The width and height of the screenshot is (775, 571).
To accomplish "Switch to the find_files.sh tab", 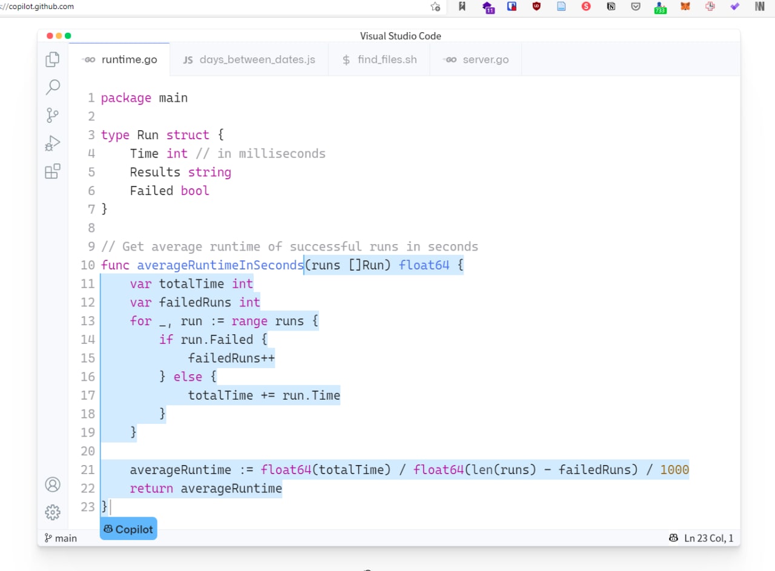I will (x=379, y=59).
